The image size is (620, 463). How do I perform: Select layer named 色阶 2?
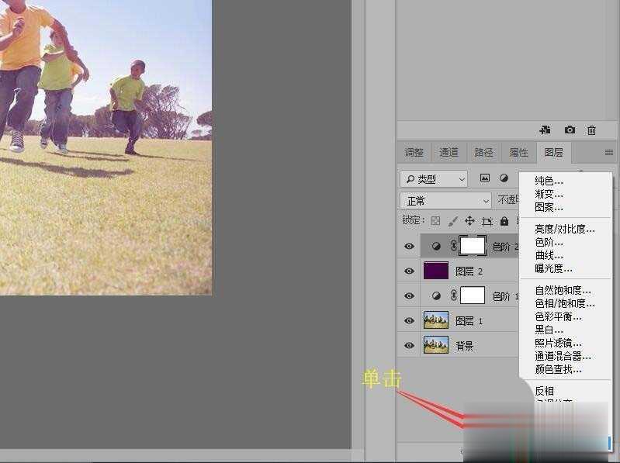click(505, 247)
